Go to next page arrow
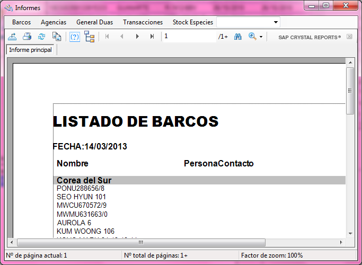362x265 pixels. tap(137, 37)
